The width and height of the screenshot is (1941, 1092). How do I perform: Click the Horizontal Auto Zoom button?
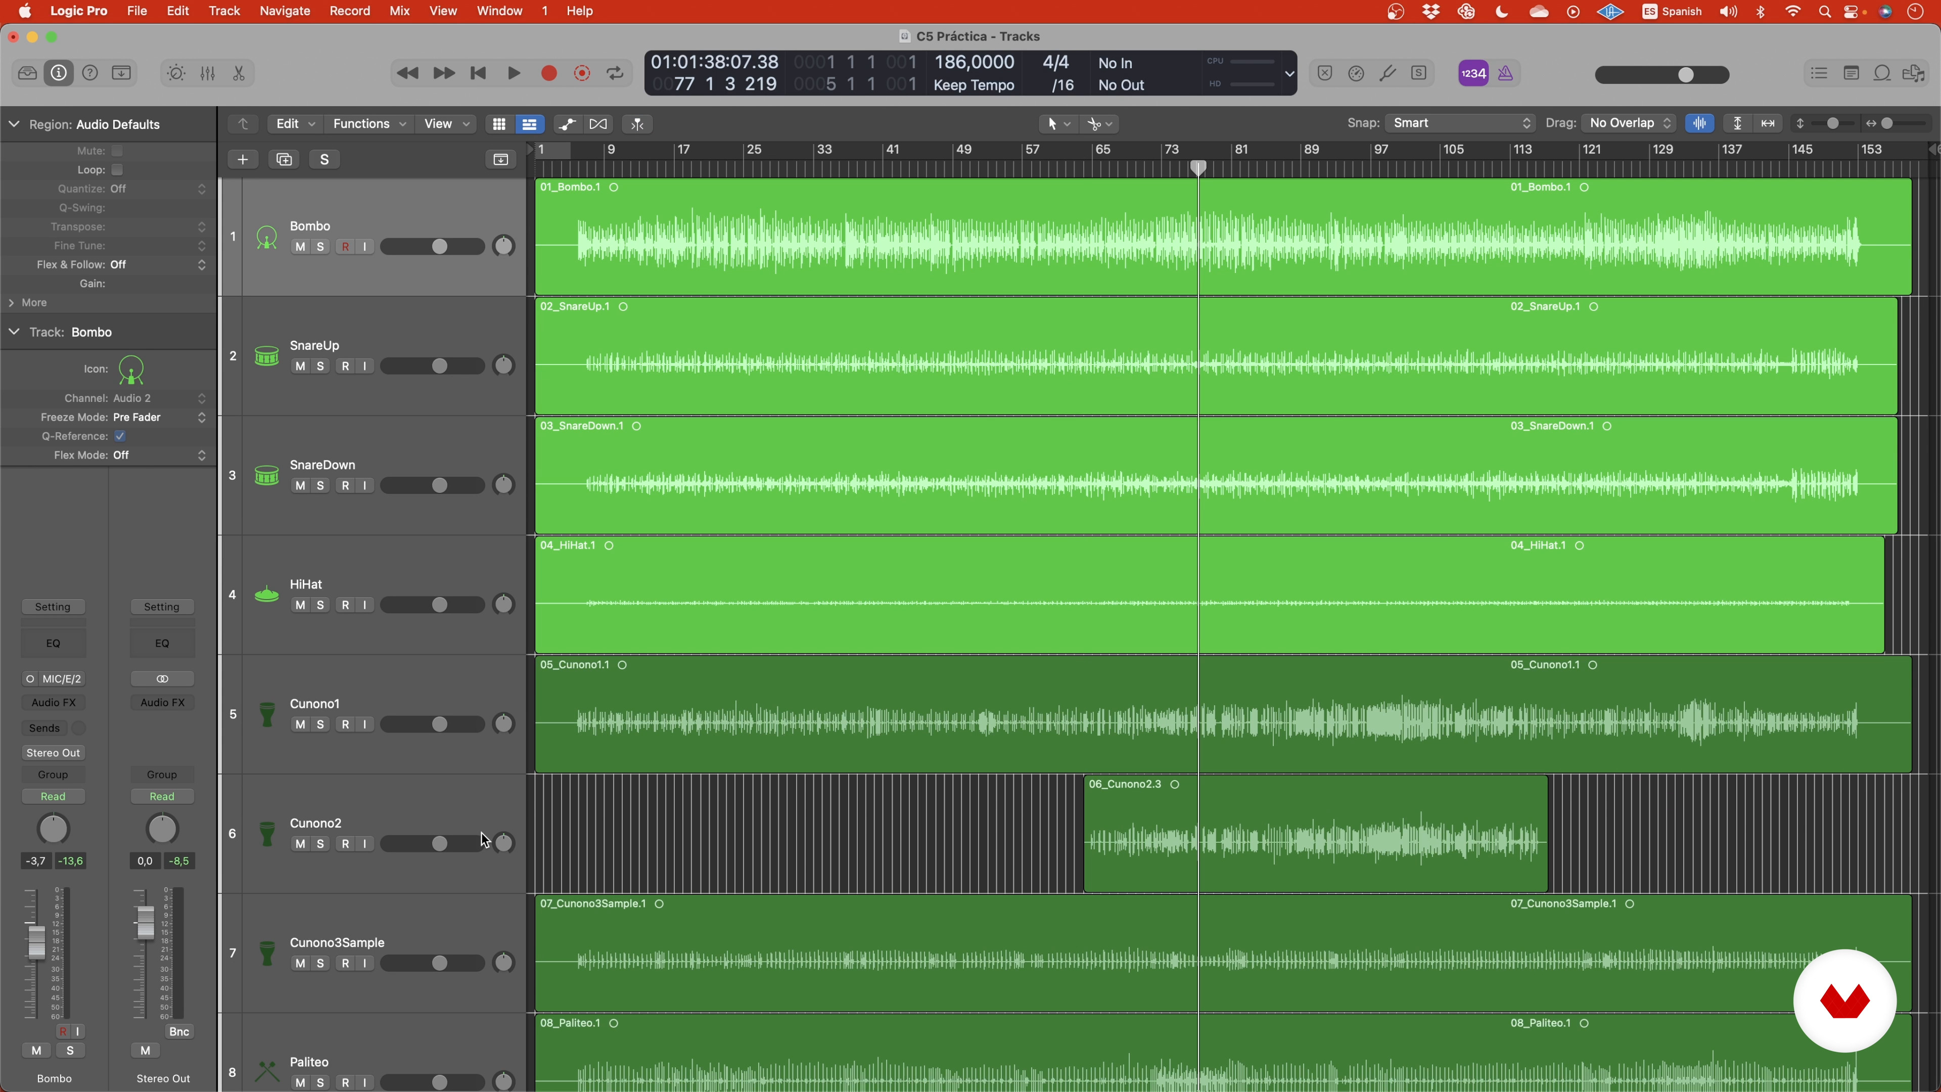click(1768, 123)
